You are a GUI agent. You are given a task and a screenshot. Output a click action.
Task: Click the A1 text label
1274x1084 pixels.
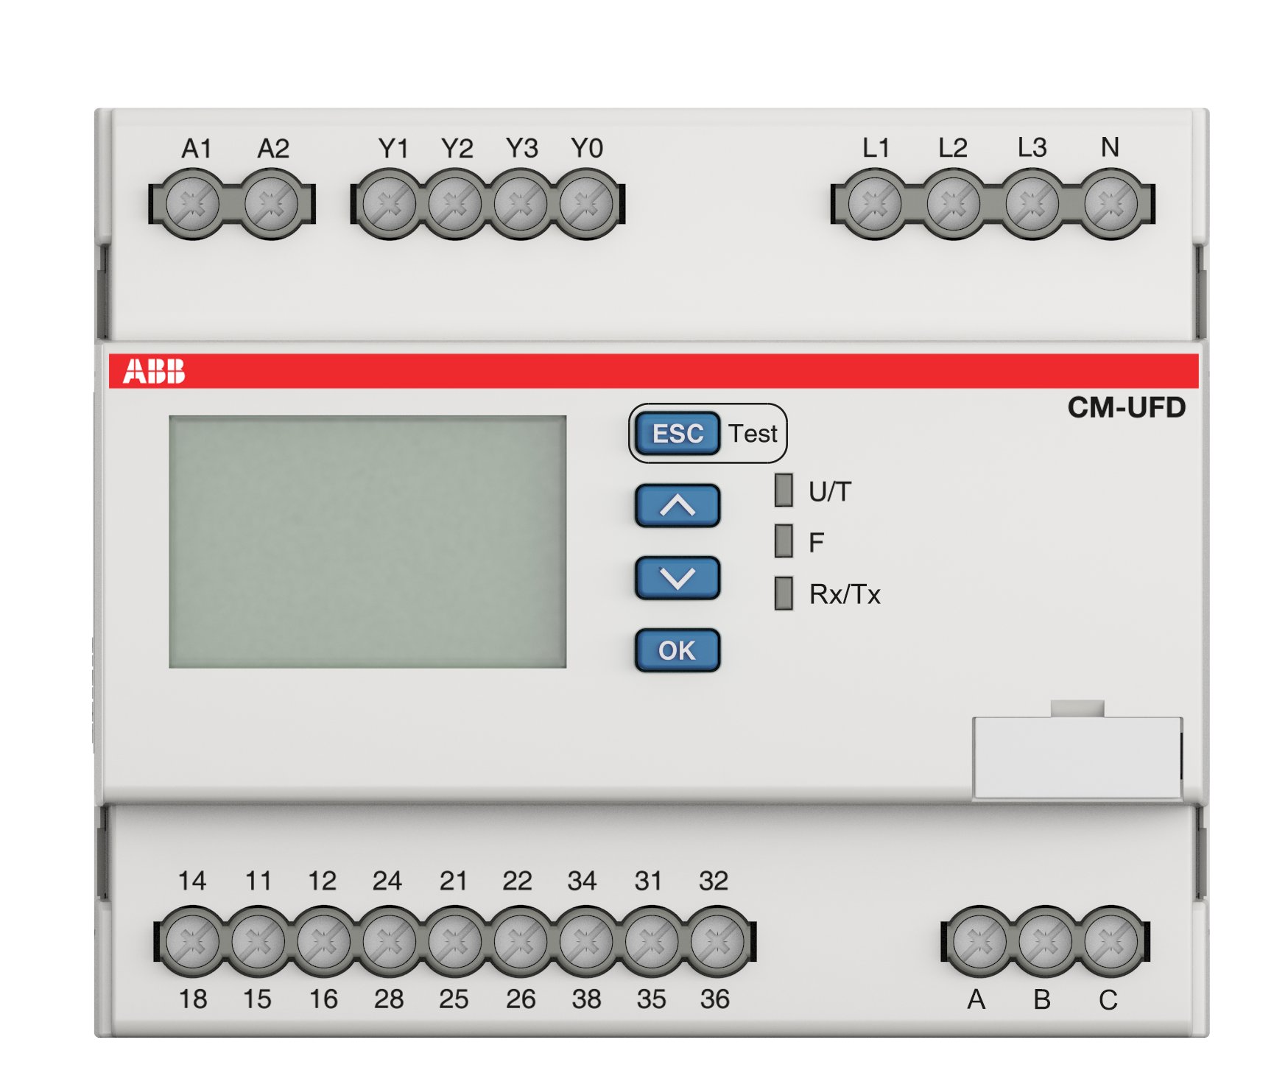tap(197, 149)
